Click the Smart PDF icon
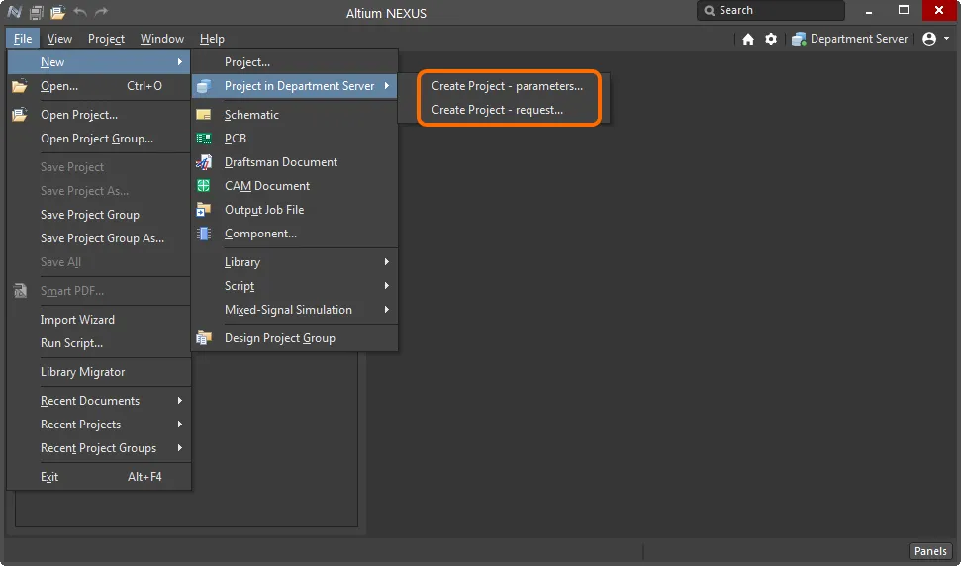 [x=20, y=291]
